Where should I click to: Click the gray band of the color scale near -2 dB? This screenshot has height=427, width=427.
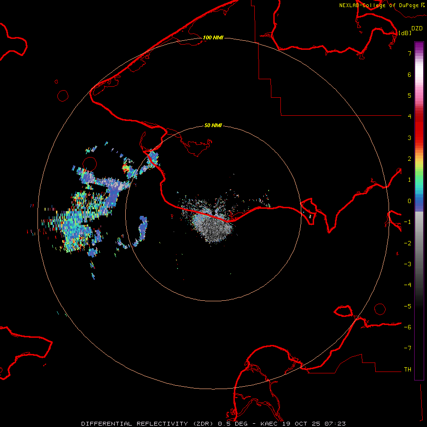pyautogui.click(x=419, y=243)
